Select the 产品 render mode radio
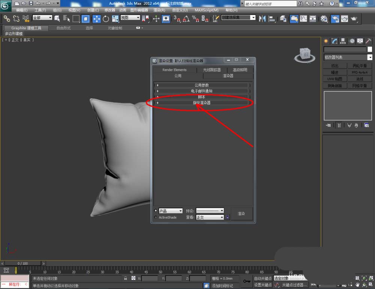 pos(156,211)
